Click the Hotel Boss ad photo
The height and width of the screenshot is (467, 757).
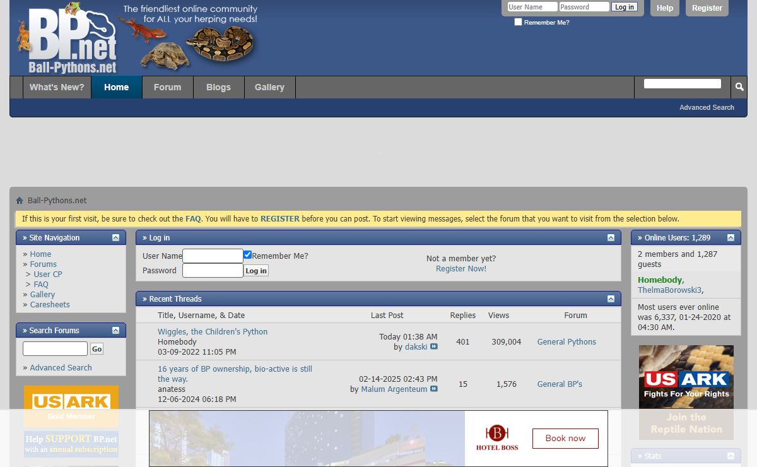pyautogui.click(x=307, y=439)
